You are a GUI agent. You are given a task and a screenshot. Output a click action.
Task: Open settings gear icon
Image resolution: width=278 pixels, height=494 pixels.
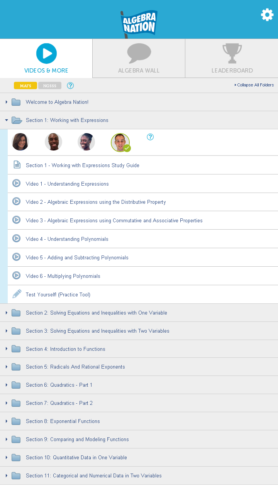tap(267, 15)
